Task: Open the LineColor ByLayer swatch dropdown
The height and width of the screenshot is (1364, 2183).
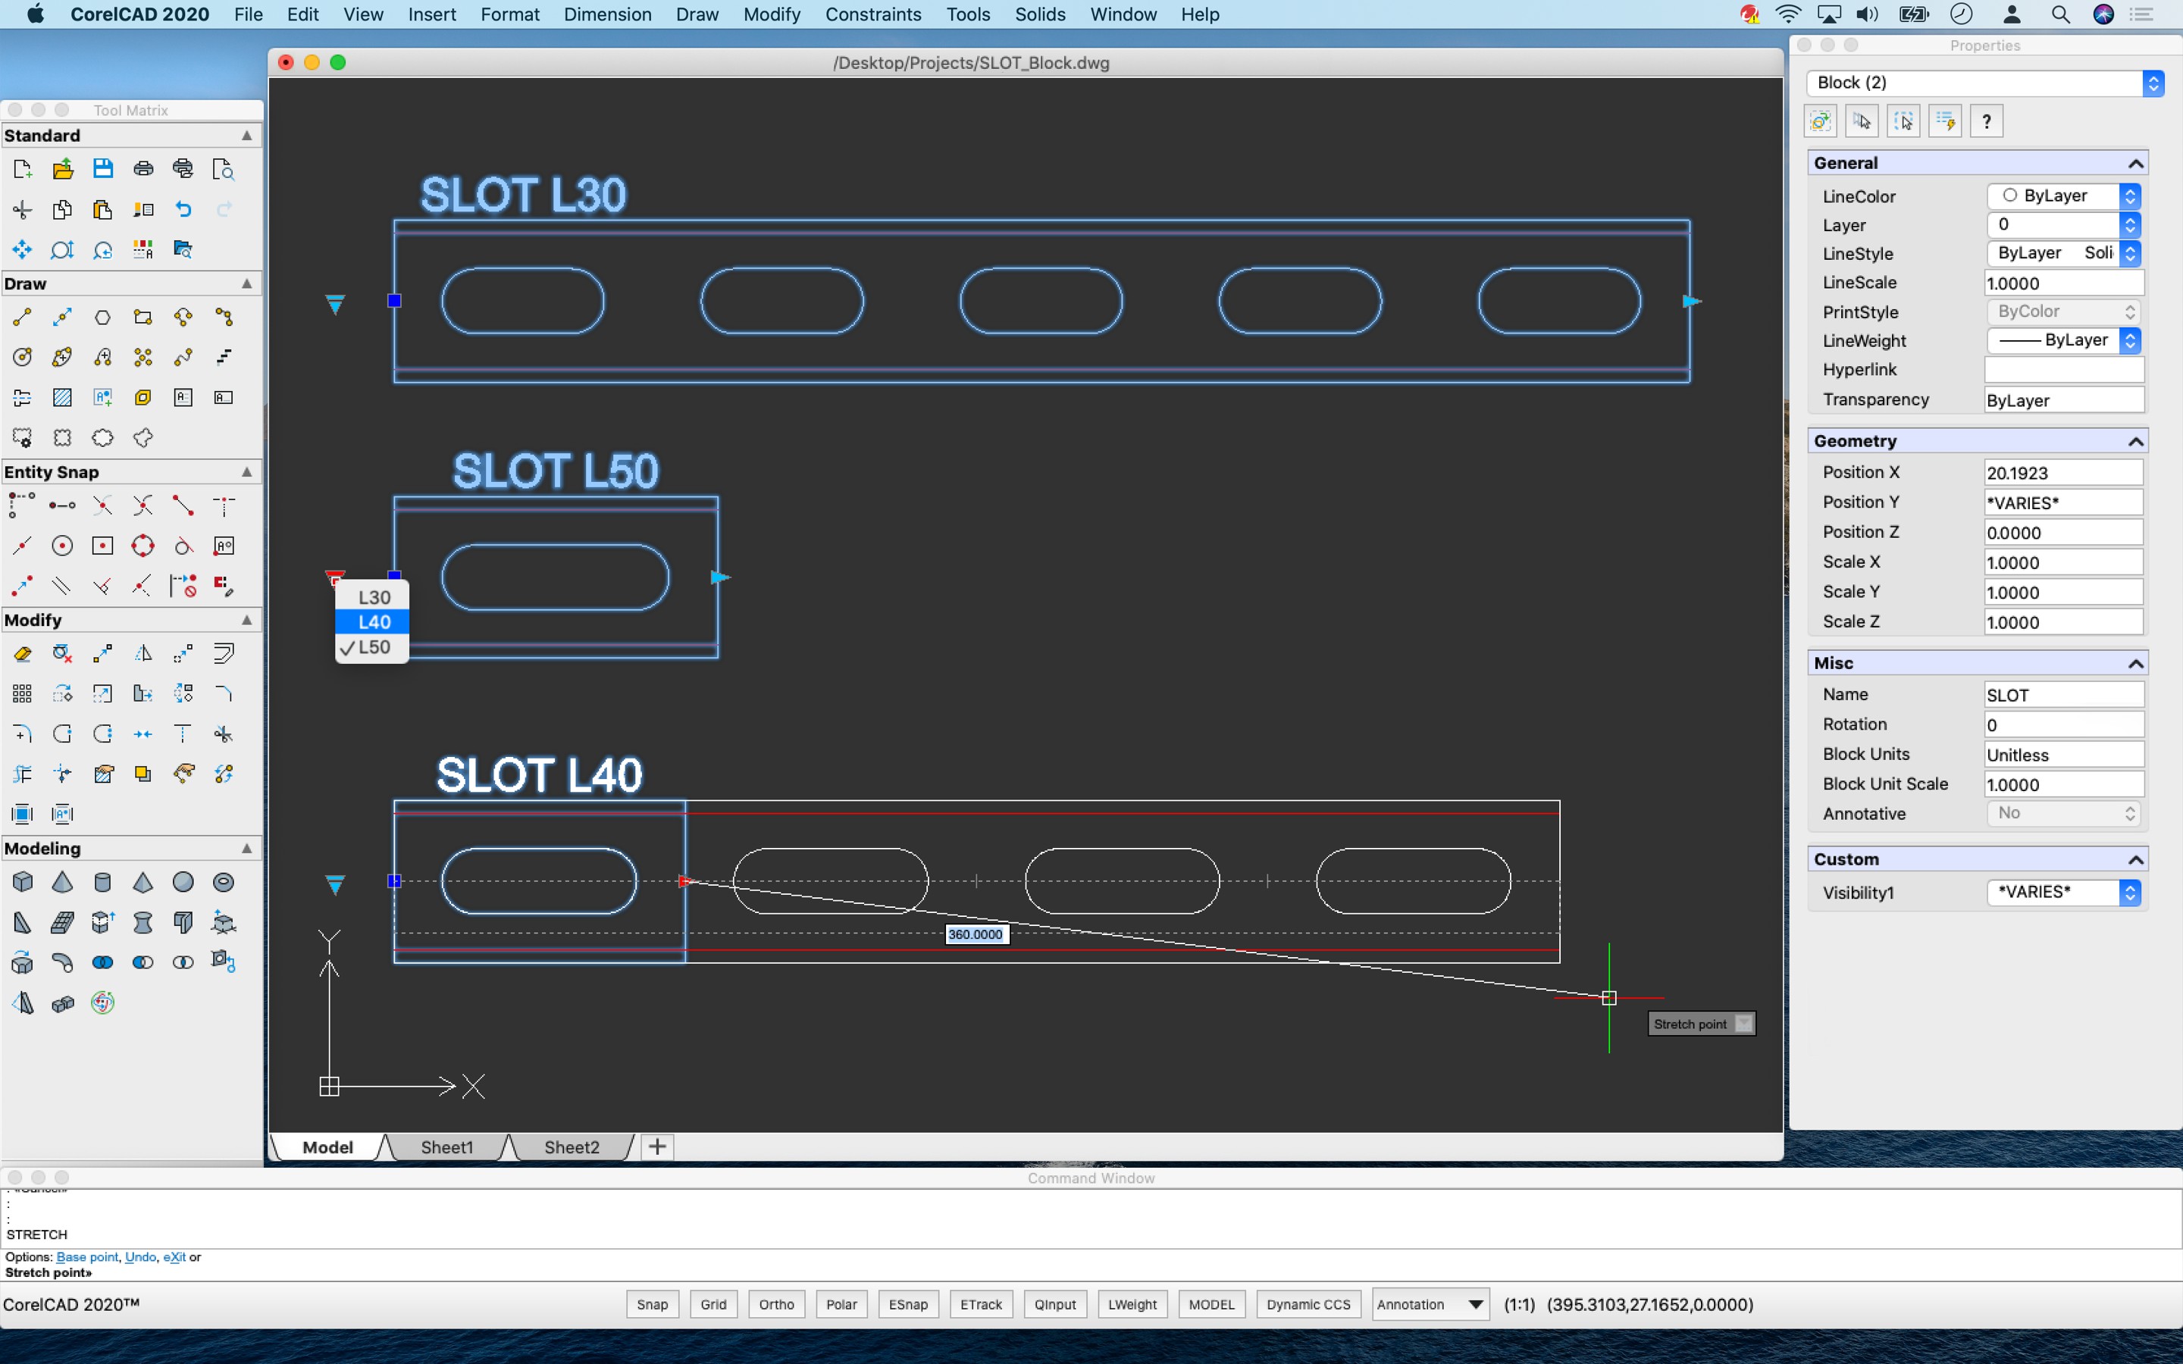Action: [2063, 196]
